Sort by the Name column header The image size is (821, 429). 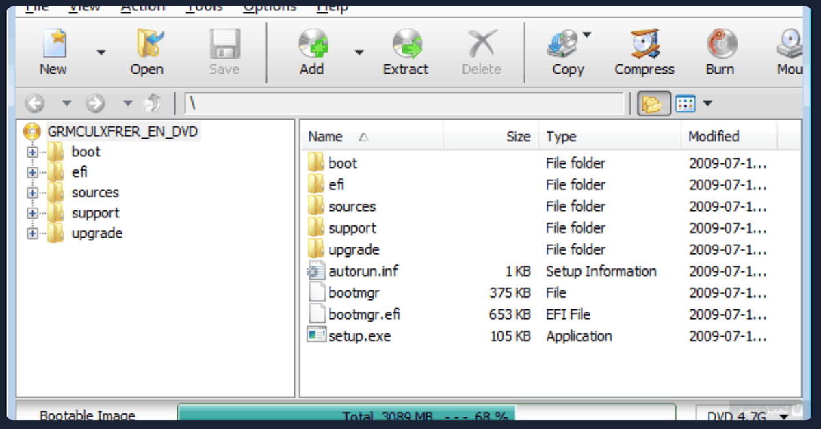pyautogui.click(x=372, y=137)
